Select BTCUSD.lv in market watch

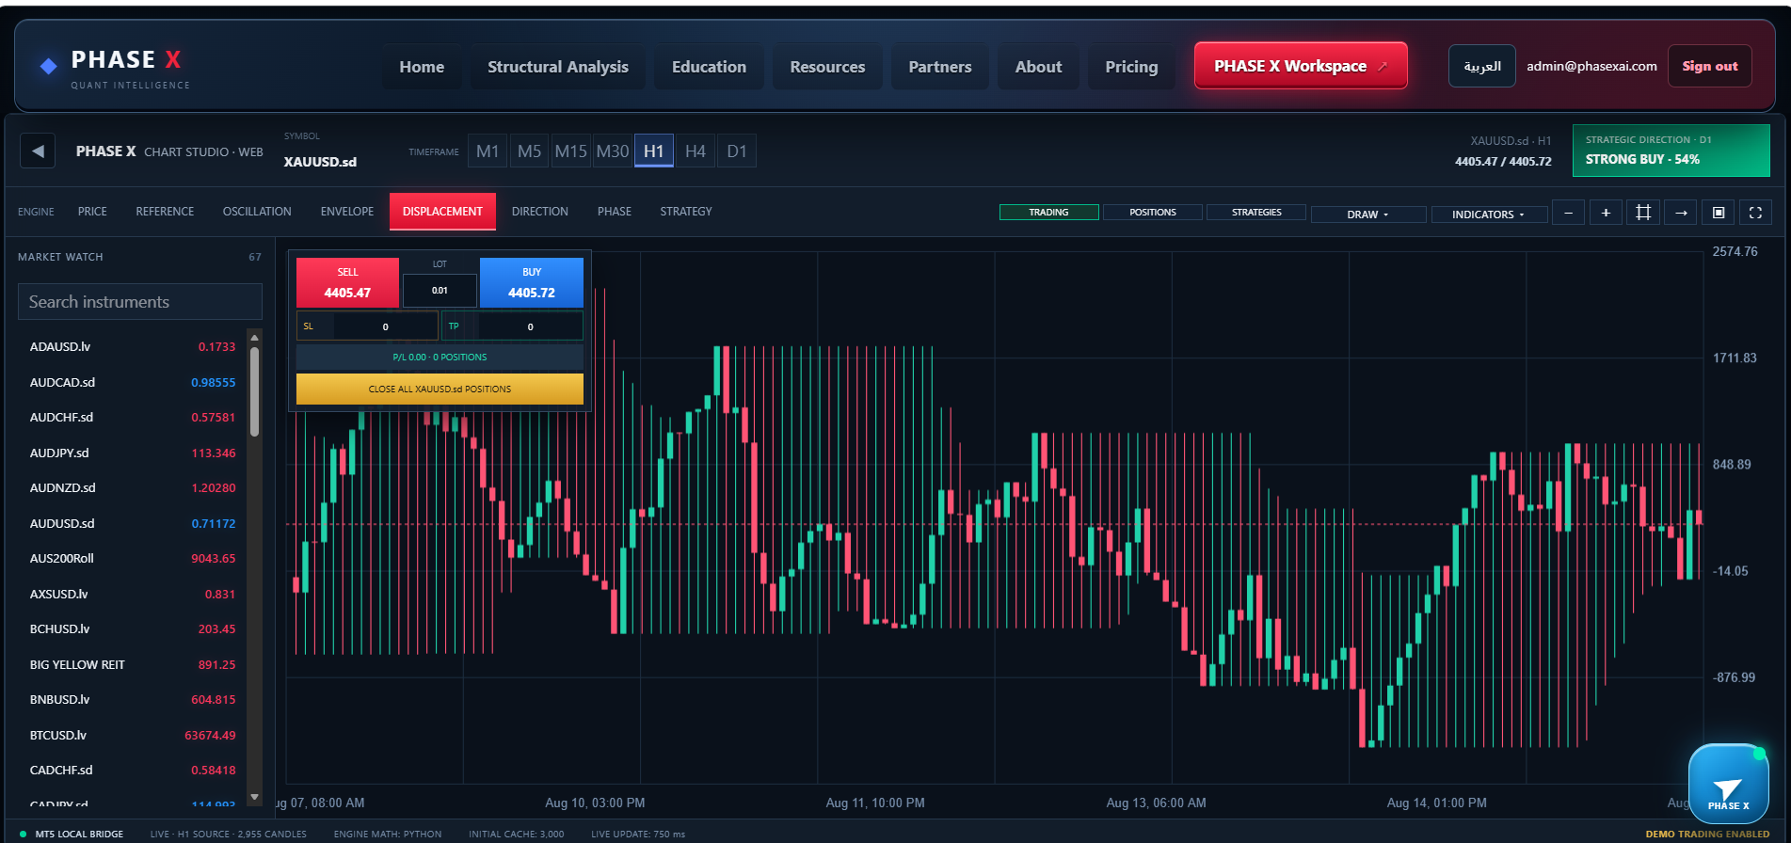pyautogui.click(x=132, y=736)
